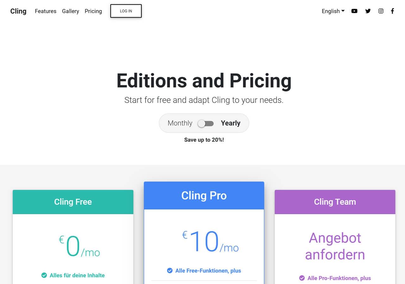This screenshot has width=405, height=284.
Task: Visit Cling's Twitter page
Action: point(368,11)
